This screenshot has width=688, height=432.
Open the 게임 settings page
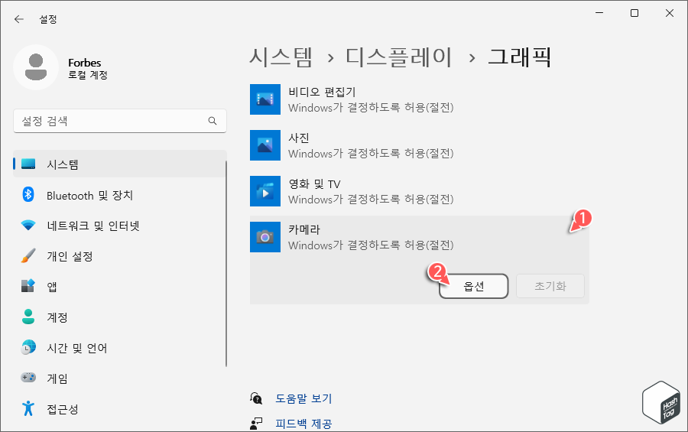tap(120, 378)
